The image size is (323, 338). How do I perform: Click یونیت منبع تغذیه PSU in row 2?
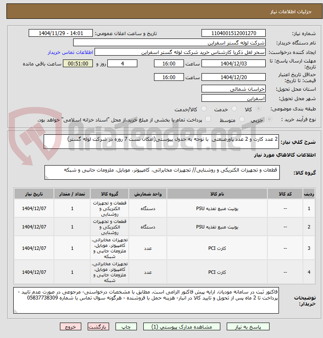click(x=217, y=227)
